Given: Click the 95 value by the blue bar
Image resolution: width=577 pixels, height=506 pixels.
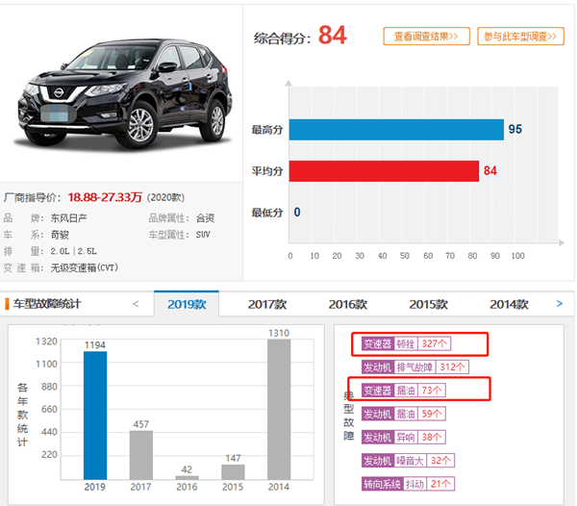Looking at the screenshot, I should tap(515, 129).
